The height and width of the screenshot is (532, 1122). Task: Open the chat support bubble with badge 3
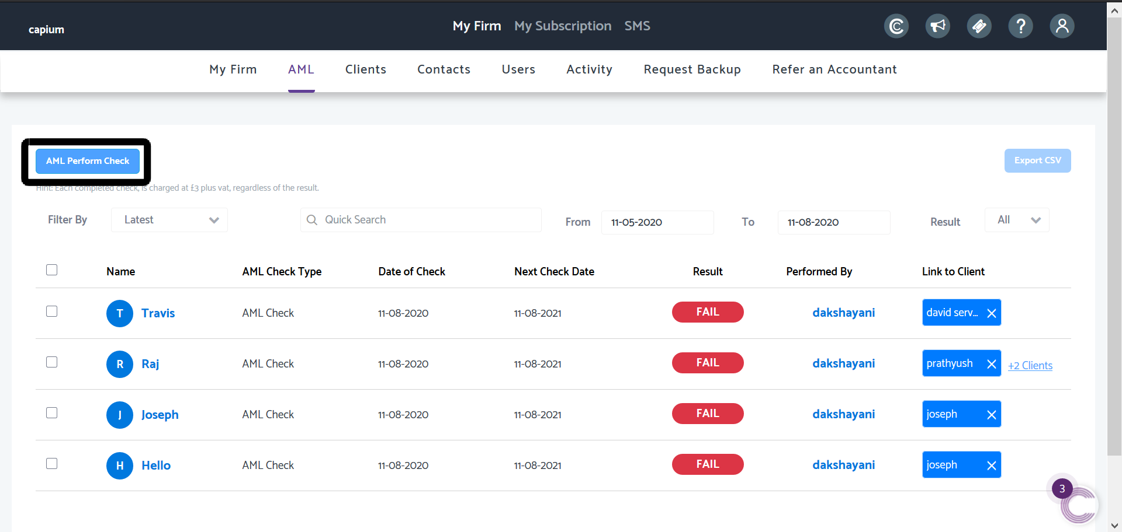coord(1079,505)
